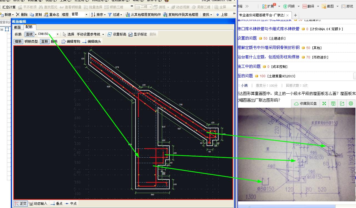Click the share image icon above photo
Viewport: 356px width, 208px height.
342,103
